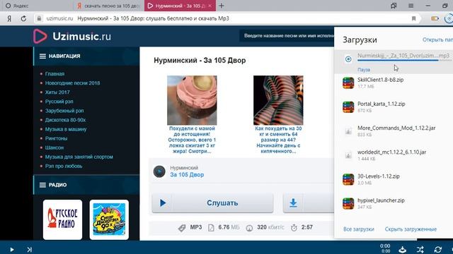Image resolution: width=453 pixels, height=254 pixels.
Task: Click the НАВИГАЦИЯ menu header
Action: pos(86,56)
